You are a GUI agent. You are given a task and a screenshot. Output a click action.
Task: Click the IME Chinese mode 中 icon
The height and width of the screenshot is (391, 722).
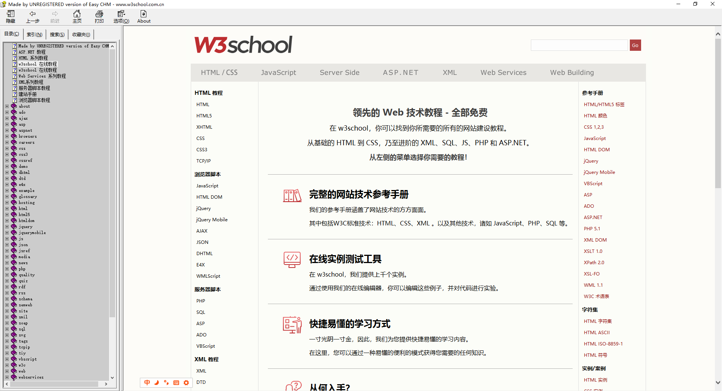(x=147, y=382)
